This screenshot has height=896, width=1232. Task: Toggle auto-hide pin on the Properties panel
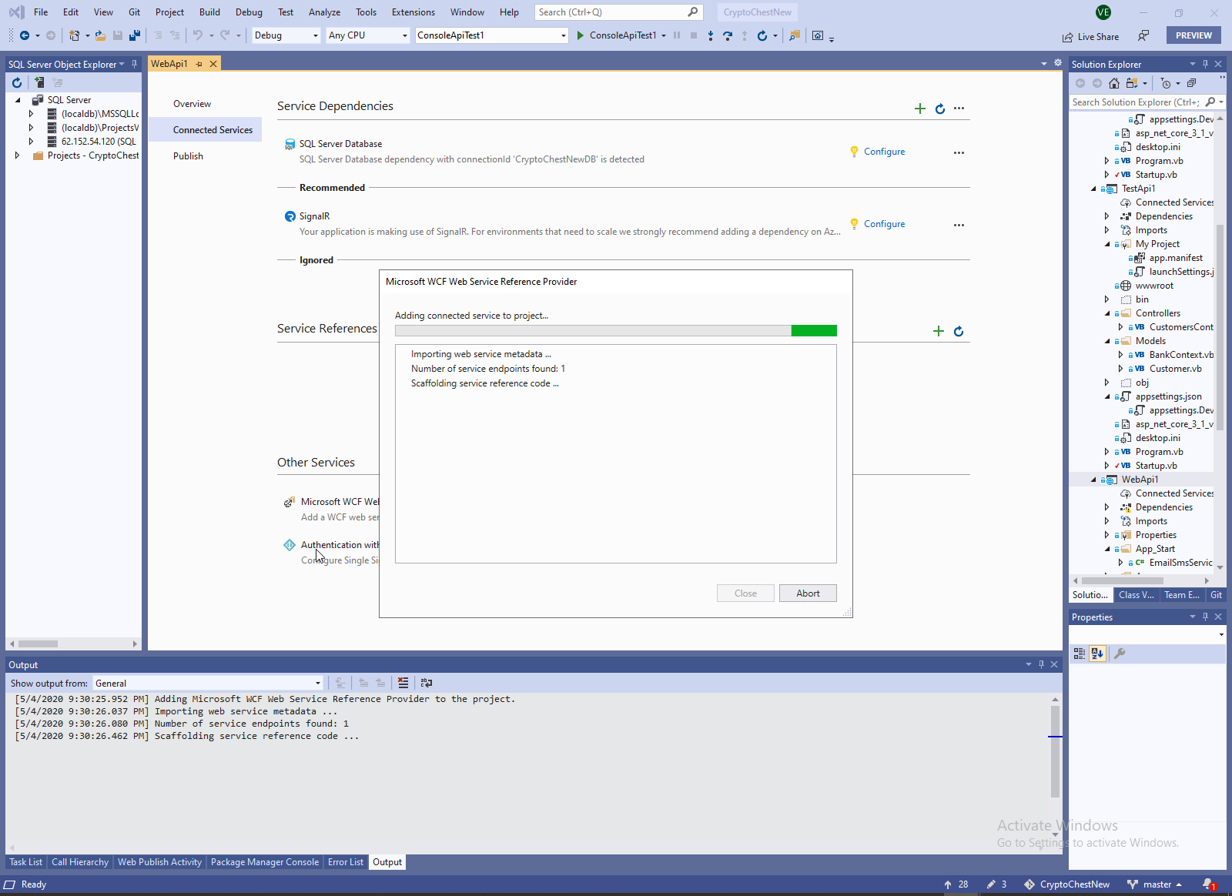click(x=1205, y=617)
